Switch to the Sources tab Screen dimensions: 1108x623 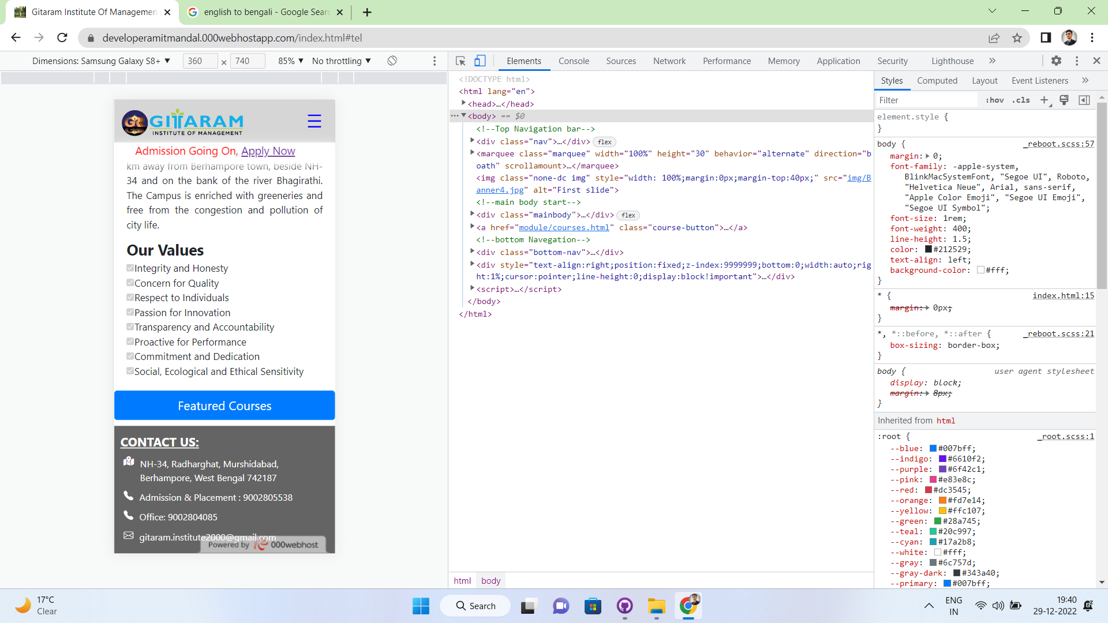pyautogui.click(x=621, y=61)
